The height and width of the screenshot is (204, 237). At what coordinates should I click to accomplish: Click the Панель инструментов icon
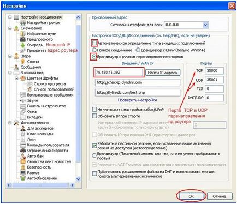(x=23, y=106)
